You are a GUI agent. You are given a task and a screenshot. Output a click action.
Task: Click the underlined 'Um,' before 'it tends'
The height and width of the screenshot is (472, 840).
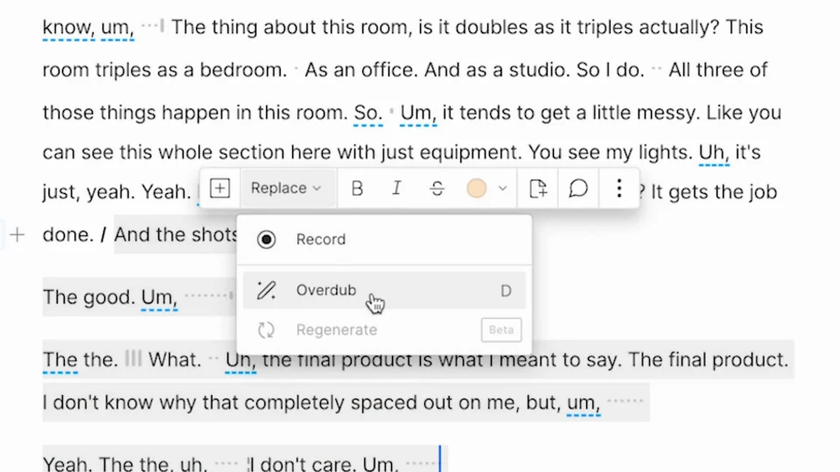(418, 113)
